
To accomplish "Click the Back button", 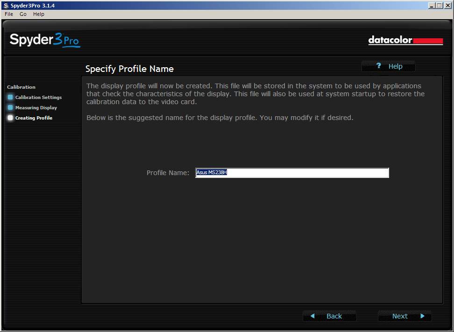I will [x=329, y=316].
